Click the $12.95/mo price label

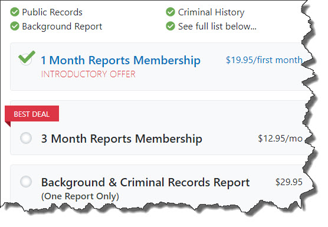(280, 139)
